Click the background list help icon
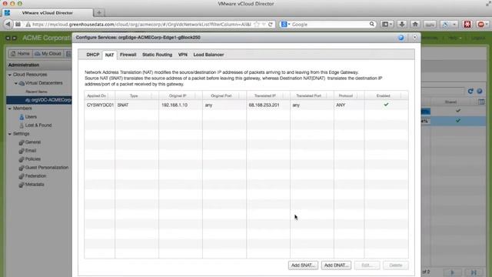Viewport: 492px width, 277px height. (x=480, y=91)
